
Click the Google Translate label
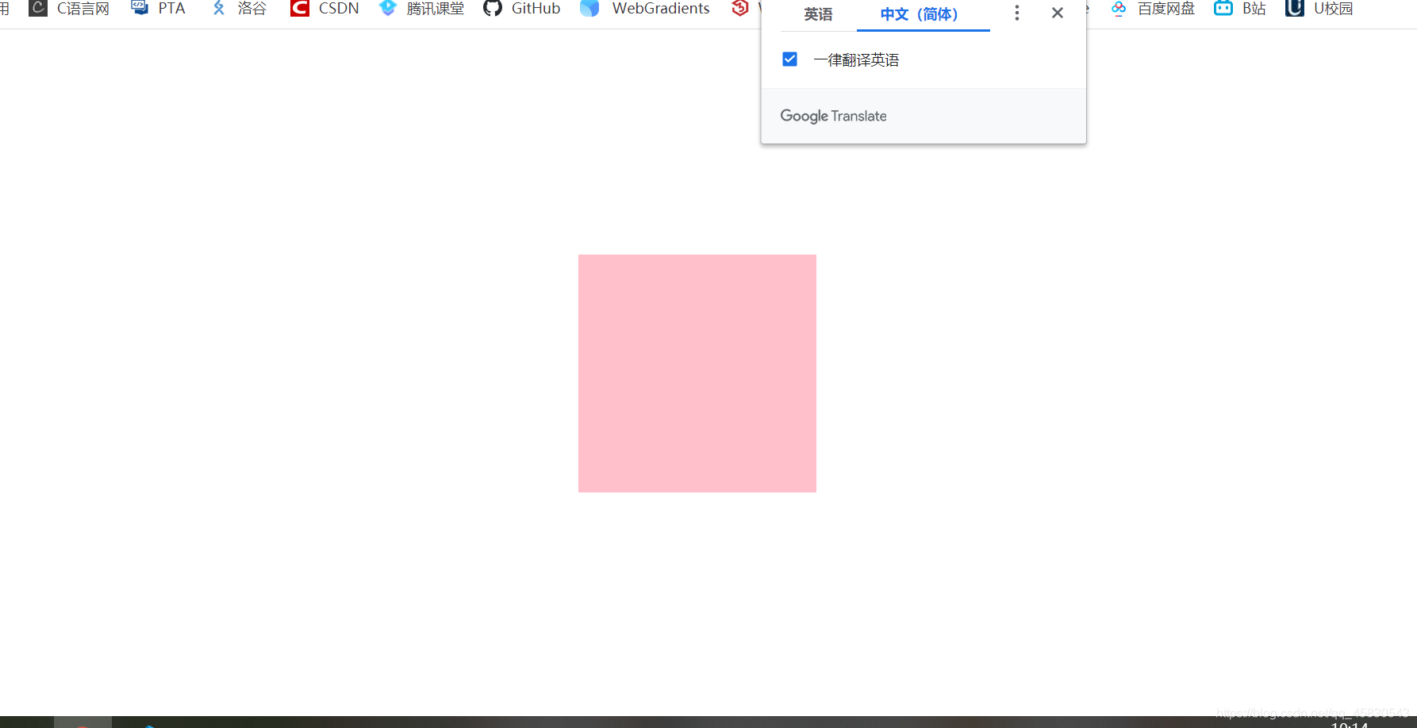[x=833, y=116]
